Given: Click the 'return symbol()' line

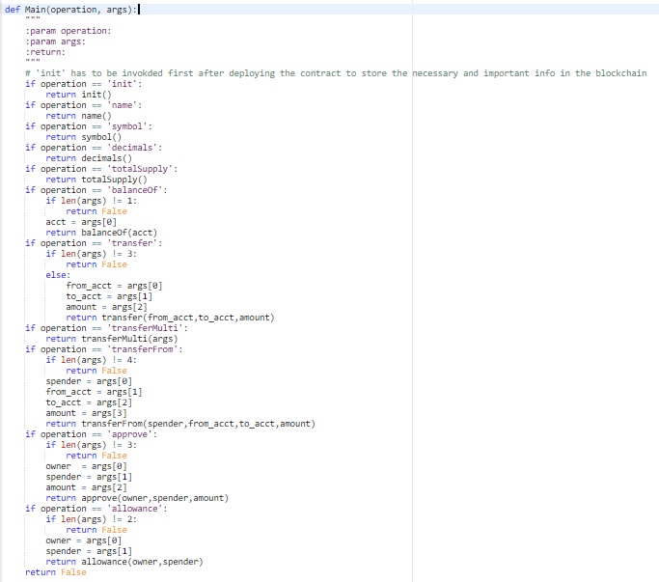Looking at the screenshot, I should pos(84,137).
